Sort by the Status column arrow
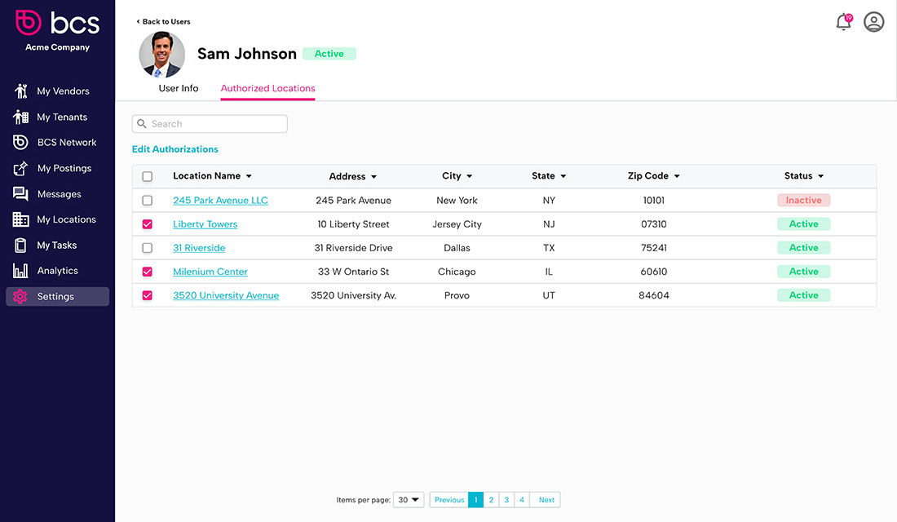Image resolution: width=897 pixels, height=522 pixels. coord(820,176)
